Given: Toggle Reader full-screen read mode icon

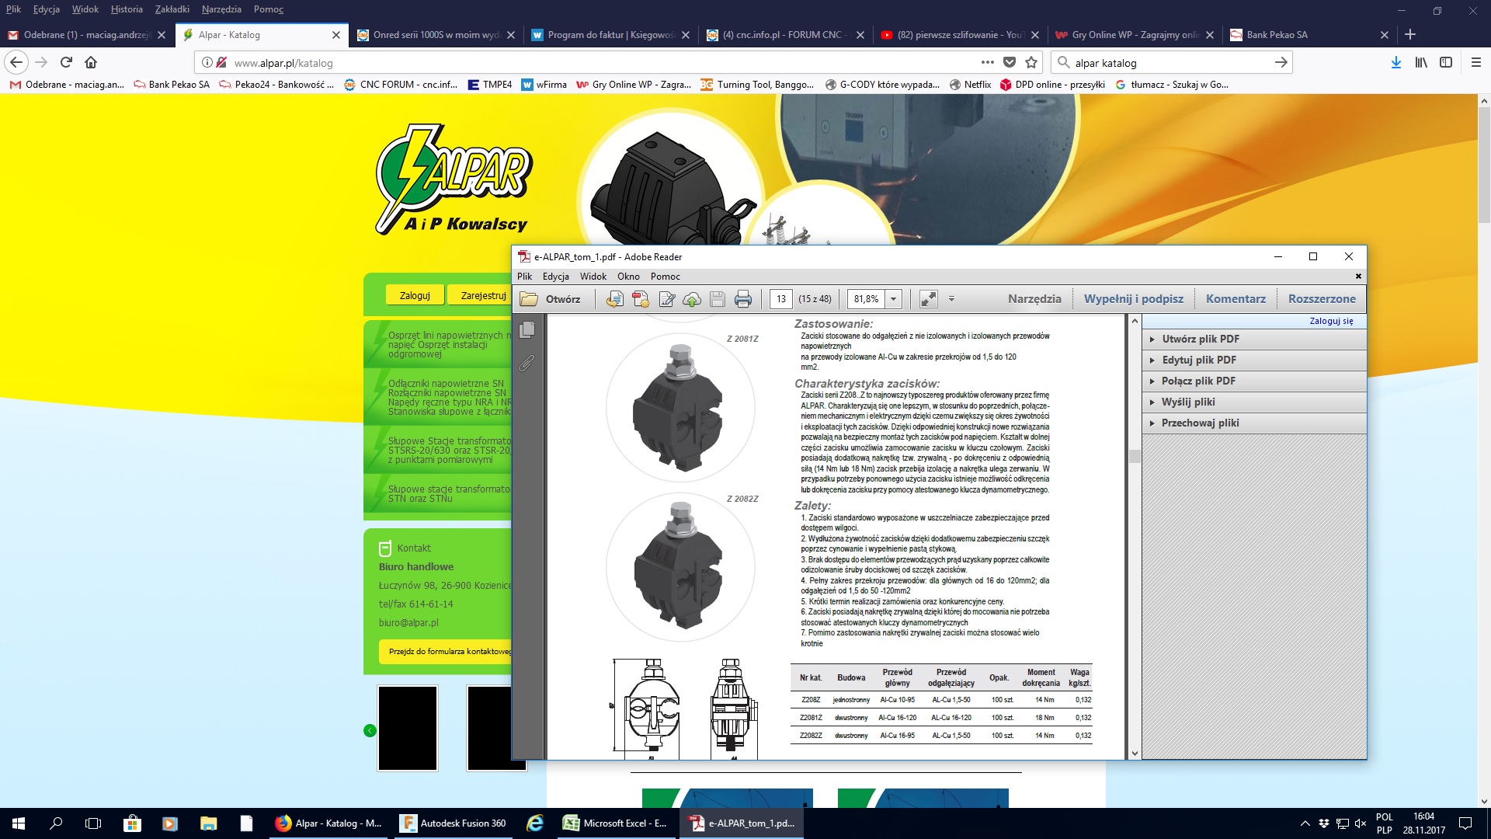Looking at the screenshot, I should click(928, 299).
